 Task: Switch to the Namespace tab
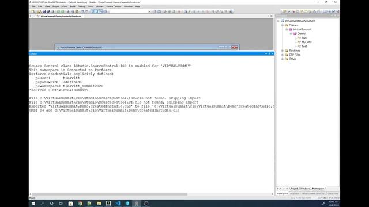318,189
